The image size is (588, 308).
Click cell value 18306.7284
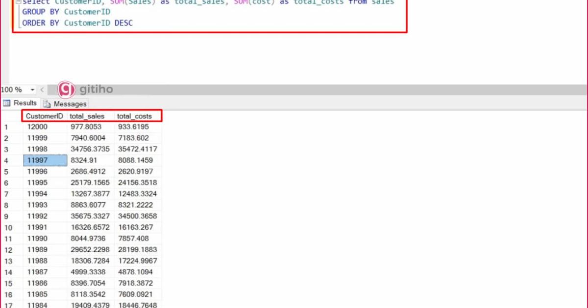click(91, 261)
